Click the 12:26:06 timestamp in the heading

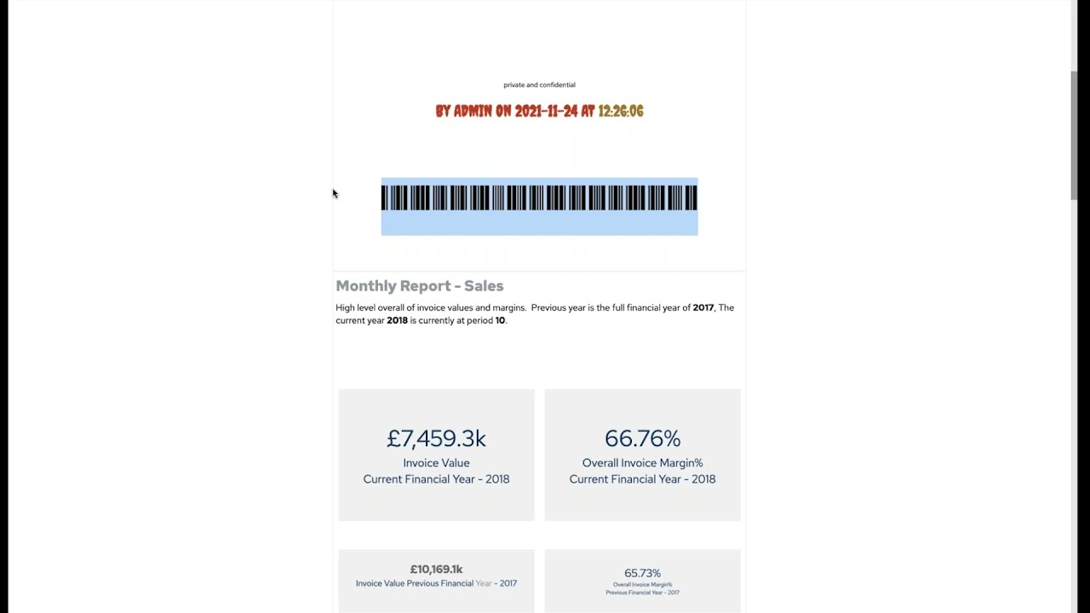point(621,112)
